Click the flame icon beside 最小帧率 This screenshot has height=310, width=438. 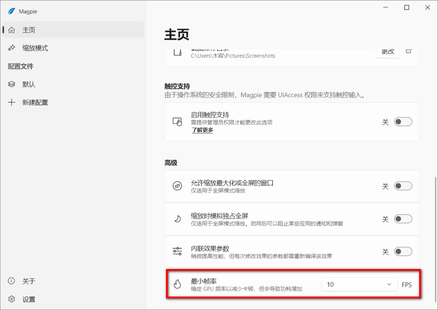click(x=177, y=284)
